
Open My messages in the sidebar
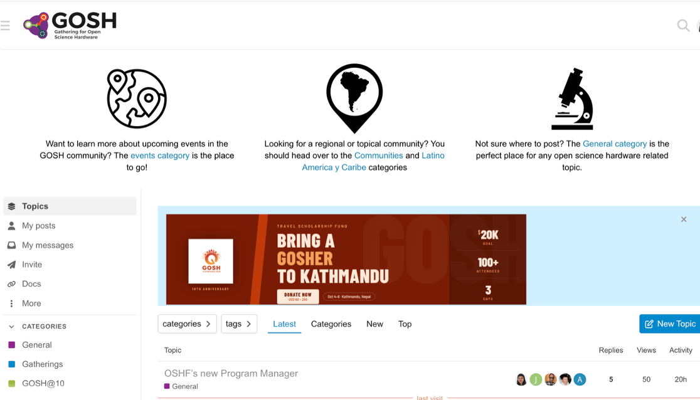(70, 245)
